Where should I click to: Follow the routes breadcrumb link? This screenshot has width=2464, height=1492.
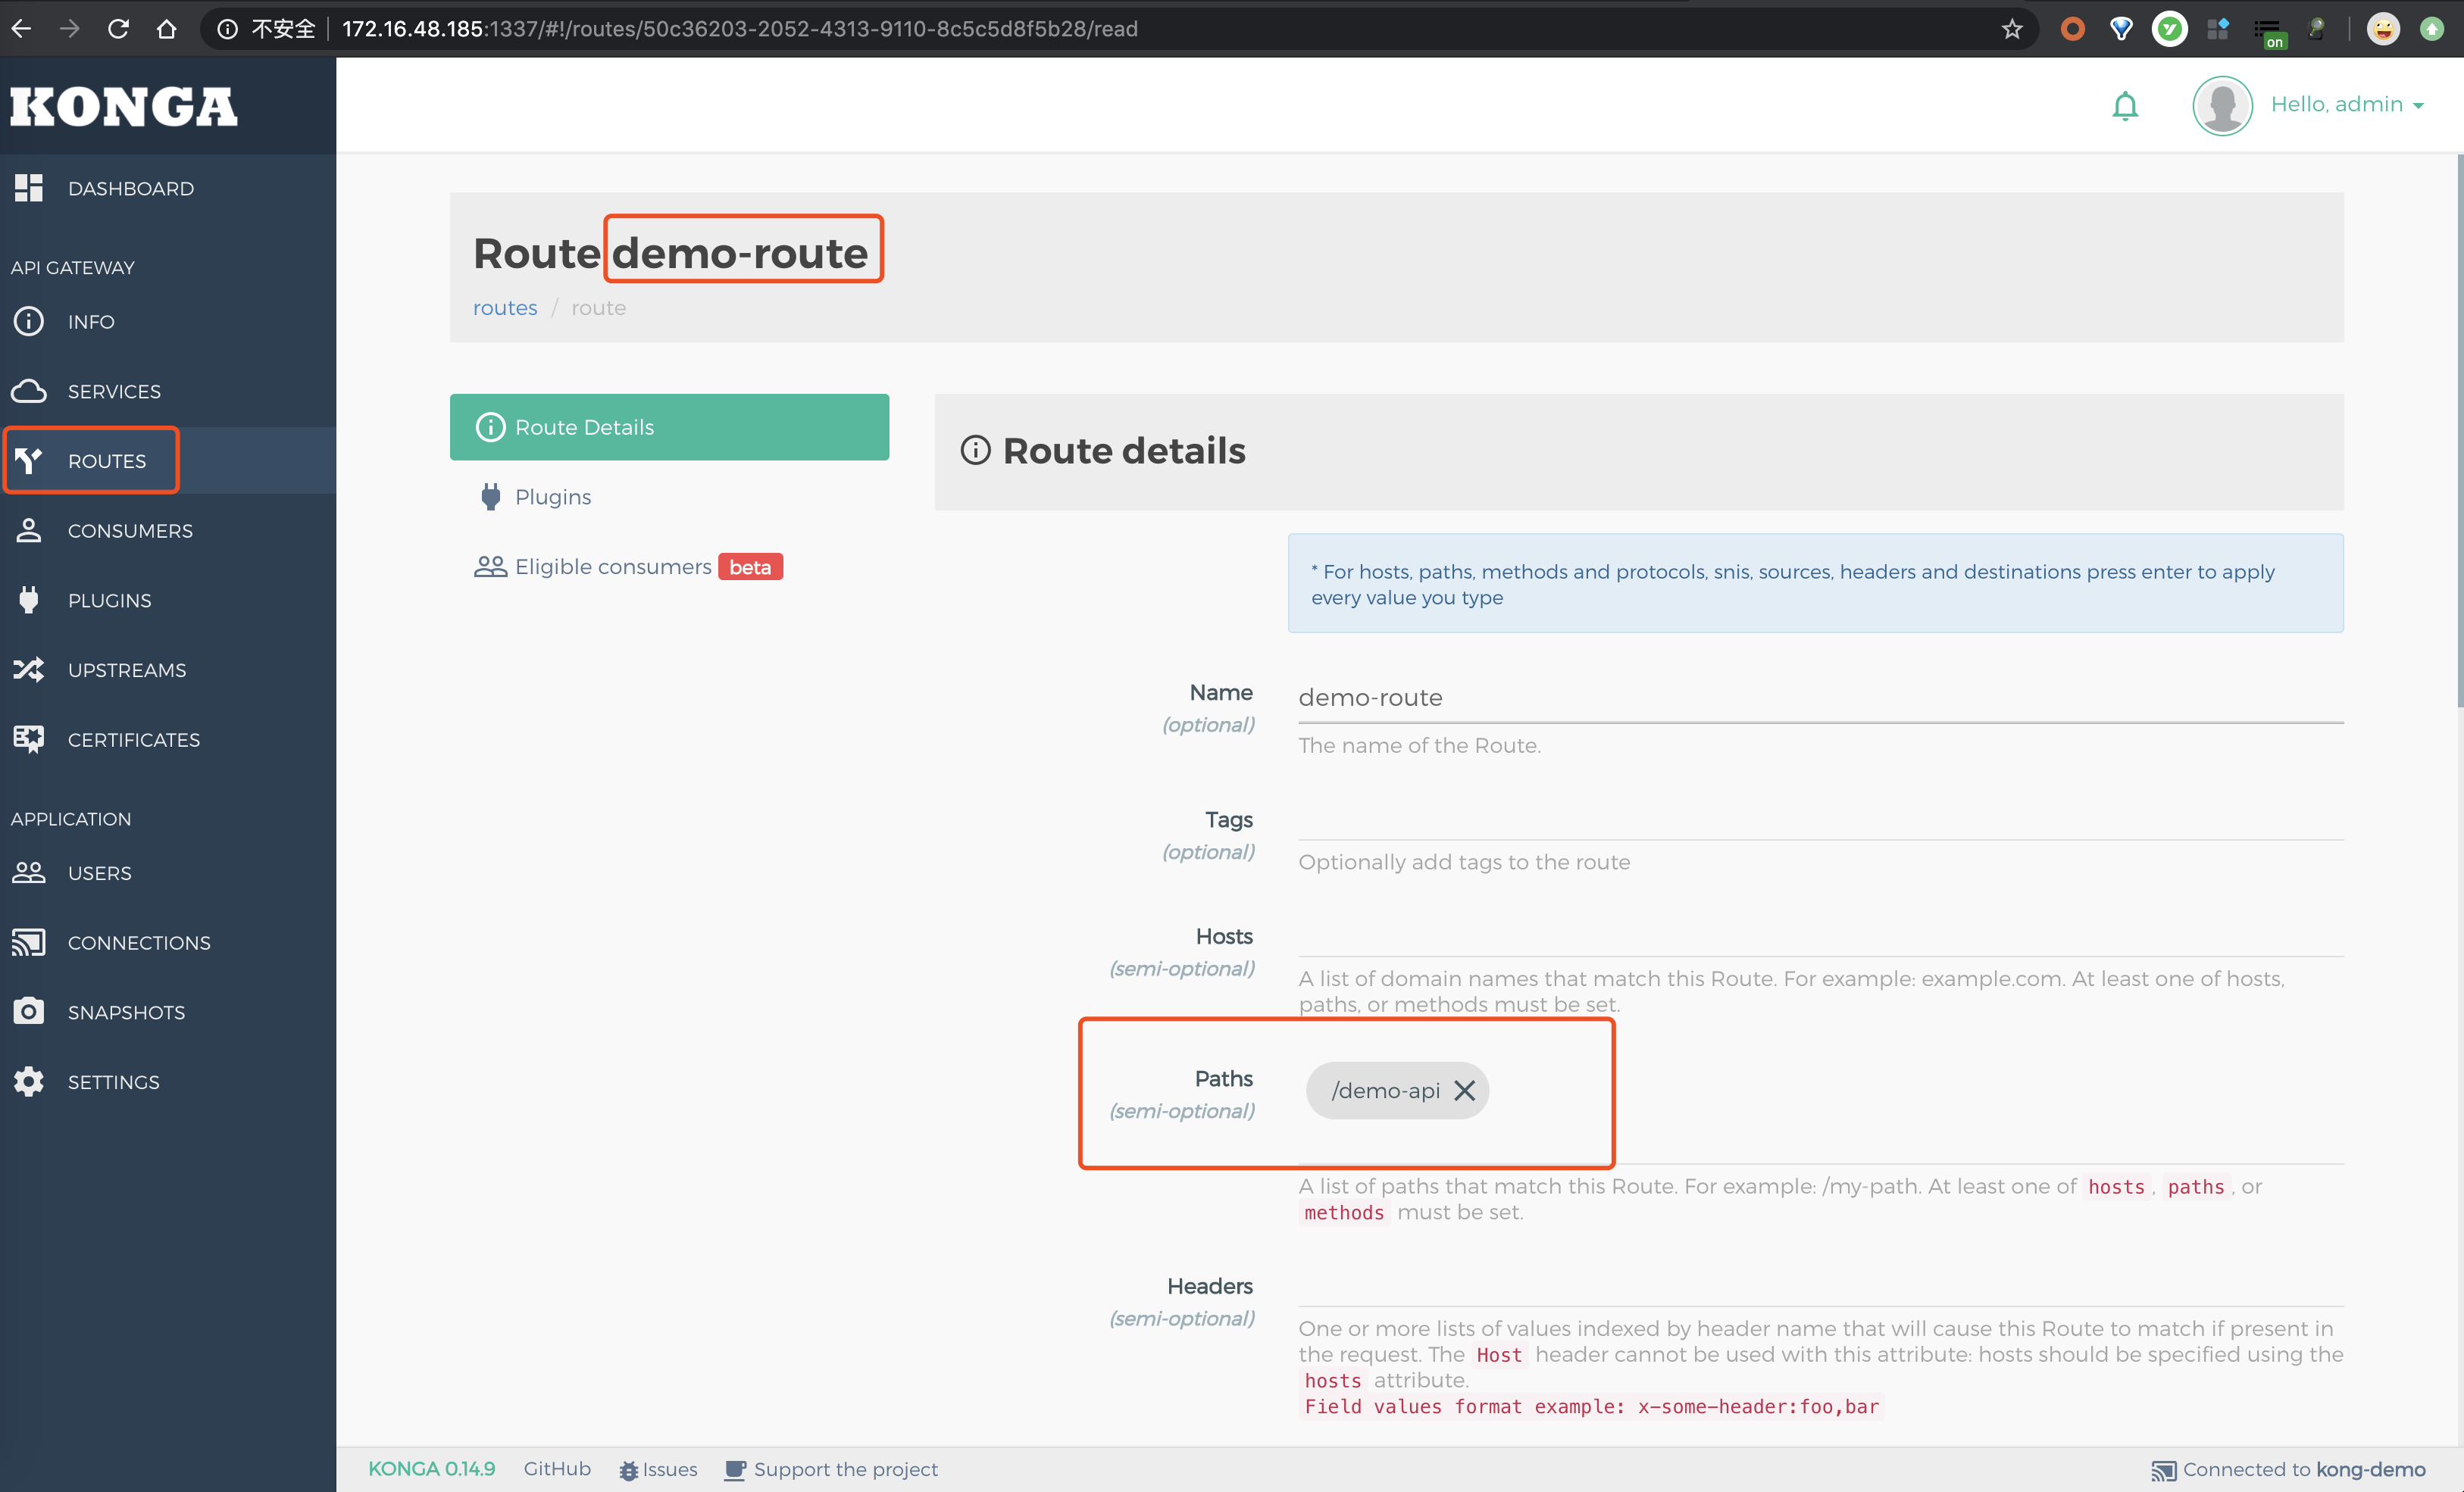click(505, 307)
